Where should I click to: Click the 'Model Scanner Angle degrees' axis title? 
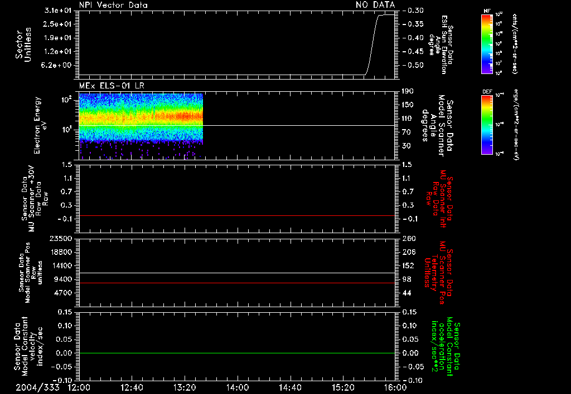[437, 126]
